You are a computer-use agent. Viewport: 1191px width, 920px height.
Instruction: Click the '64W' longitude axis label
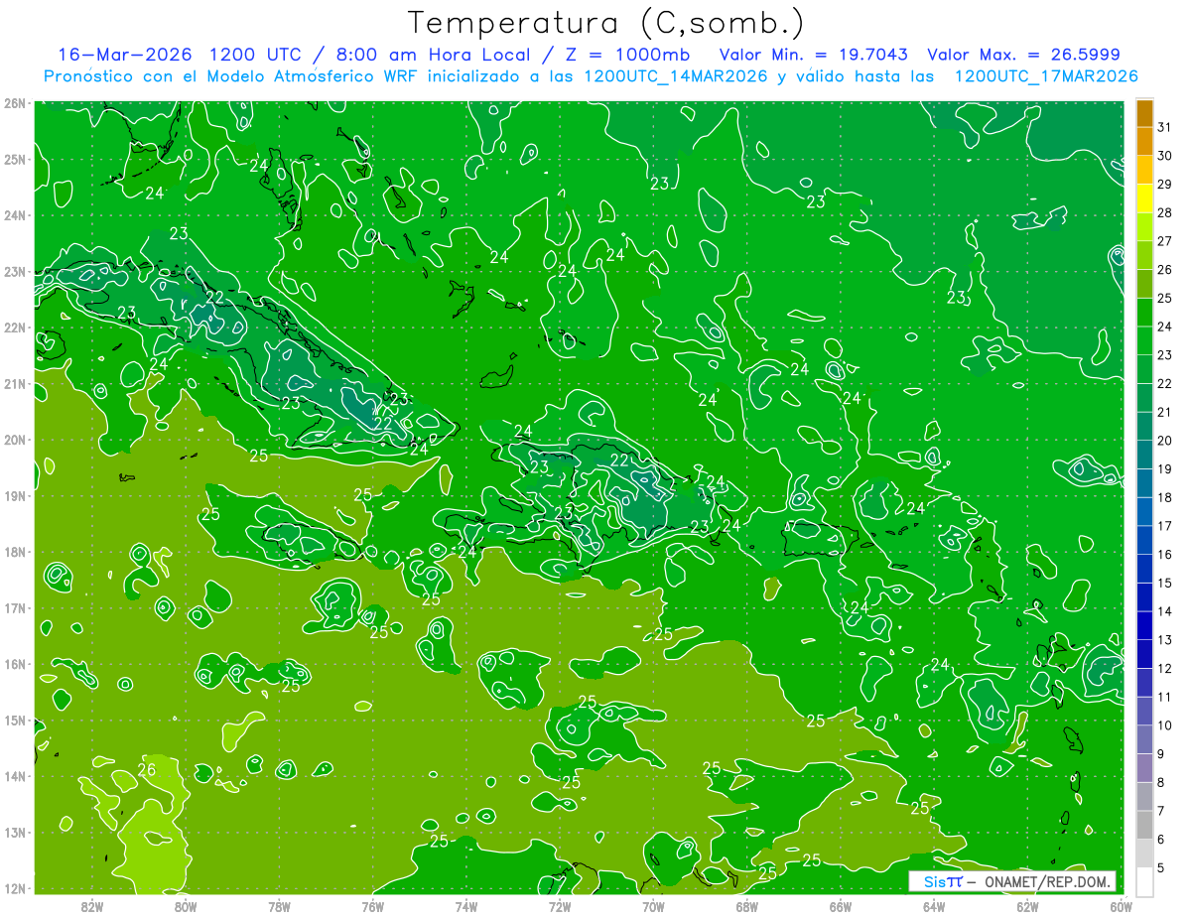pos(934,906)
